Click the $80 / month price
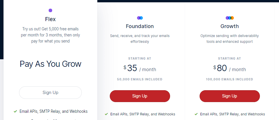Screen dimensions: 279x120 click(x=230, y=69)
